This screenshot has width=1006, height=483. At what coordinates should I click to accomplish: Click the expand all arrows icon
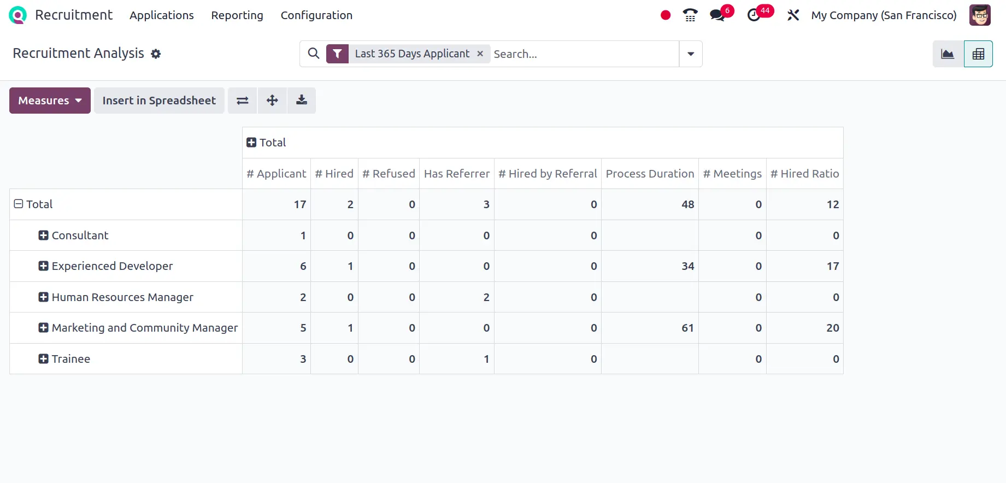pos(272,101)
